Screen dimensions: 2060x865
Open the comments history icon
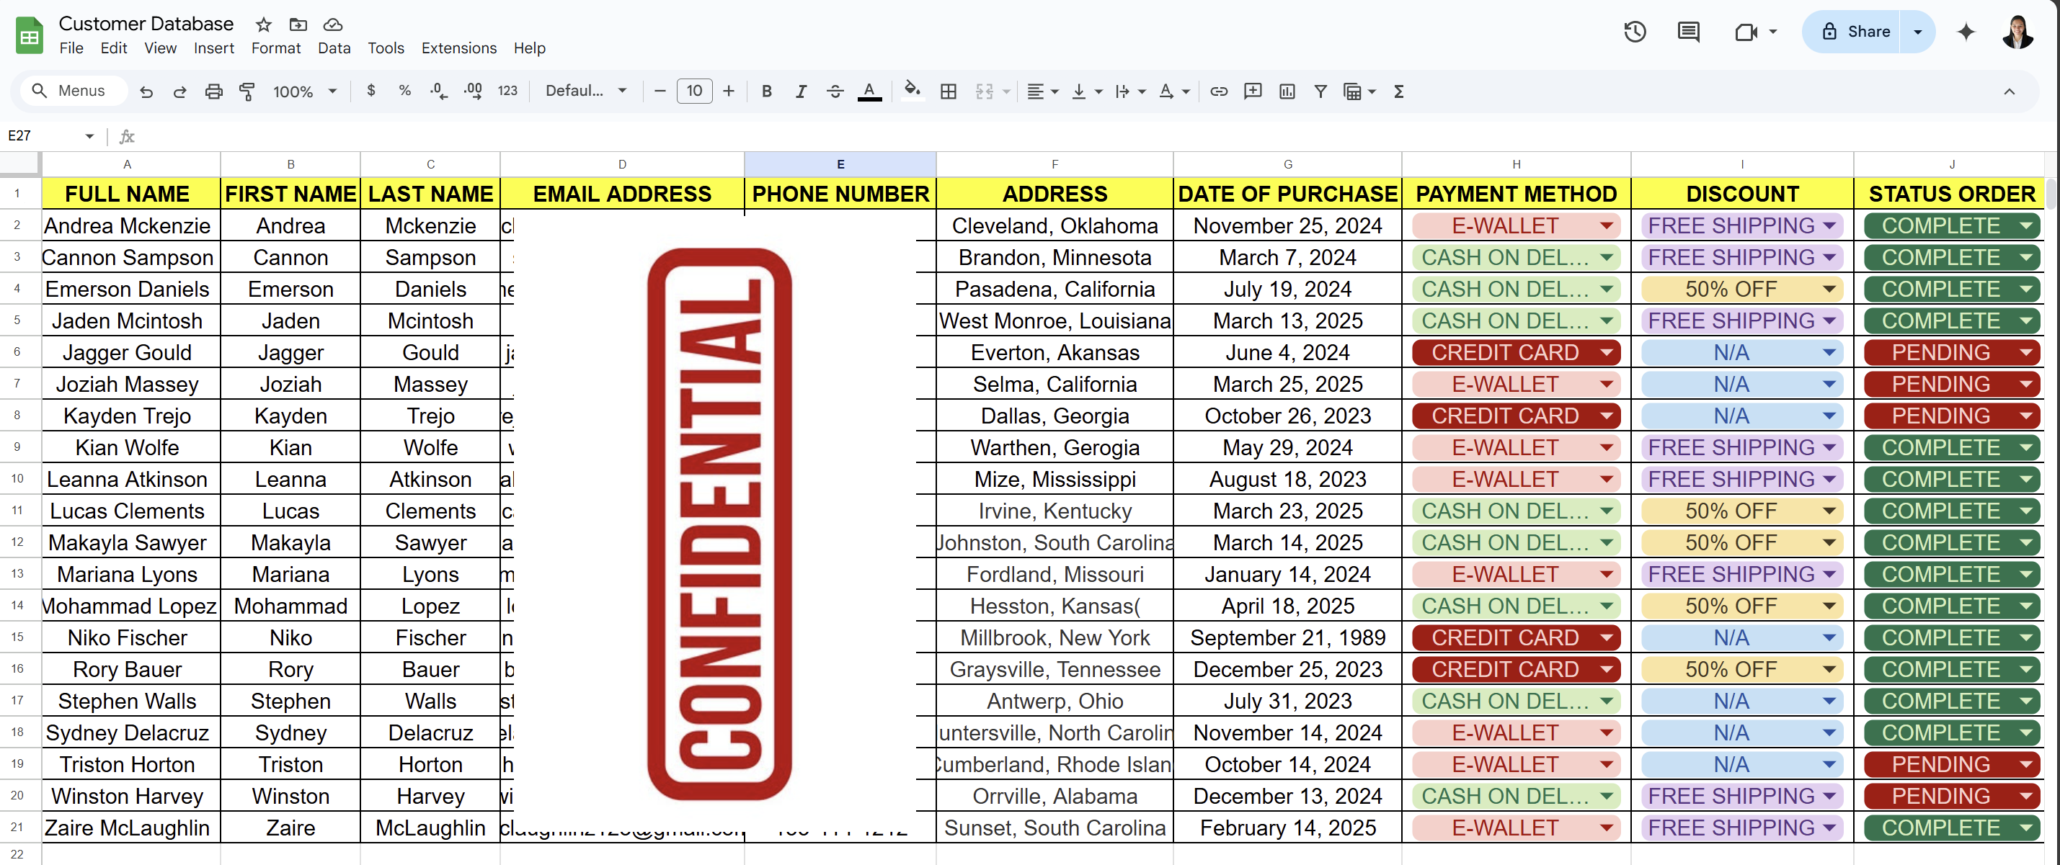coord(1687,32)
